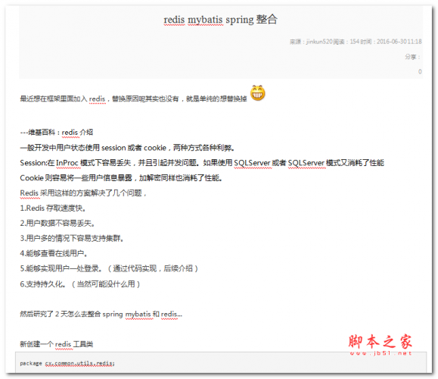
Task: Click the line '---维基百科：redis 介绍'
Action: click(57, 132)
